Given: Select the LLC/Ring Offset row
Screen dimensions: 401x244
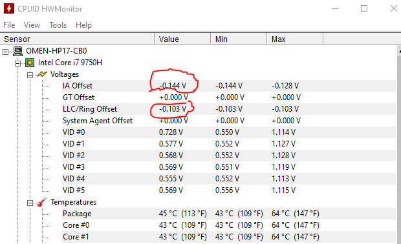Looking at the screenshot, I should tap(229, 109).
